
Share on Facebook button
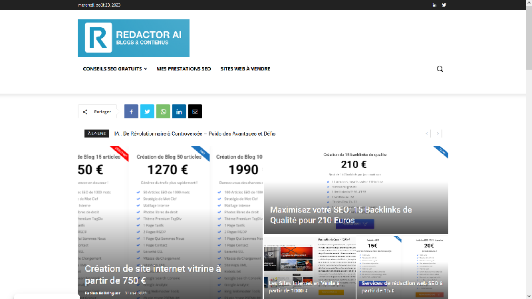(131, 111)
